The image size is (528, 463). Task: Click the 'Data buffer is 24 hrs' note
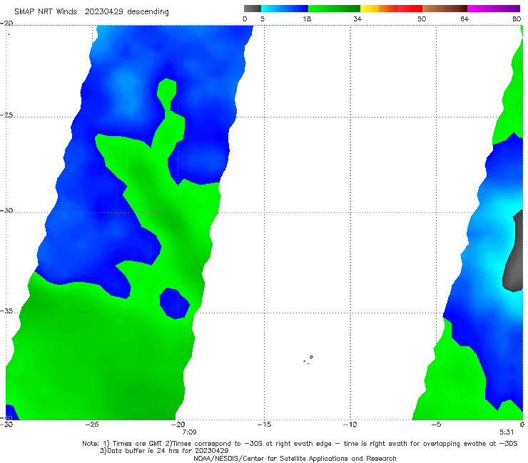(164, 451)
